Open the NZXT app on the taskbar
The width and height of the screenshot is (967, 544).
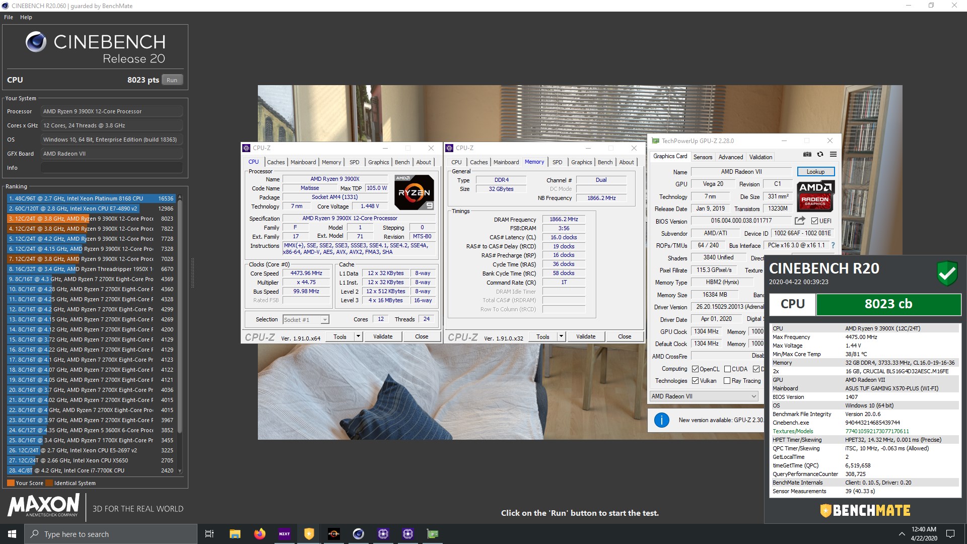pos(284,534)
